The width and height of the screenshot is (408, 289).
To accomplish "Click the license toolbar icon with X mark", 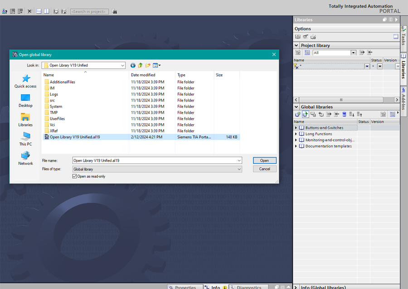I will (x=64, y=11).
